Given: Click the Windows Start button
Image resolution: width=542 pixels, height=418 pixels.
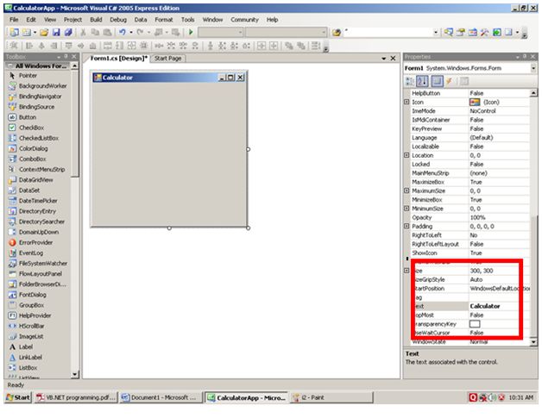Looking at the screenshot, I should [18, 397].
